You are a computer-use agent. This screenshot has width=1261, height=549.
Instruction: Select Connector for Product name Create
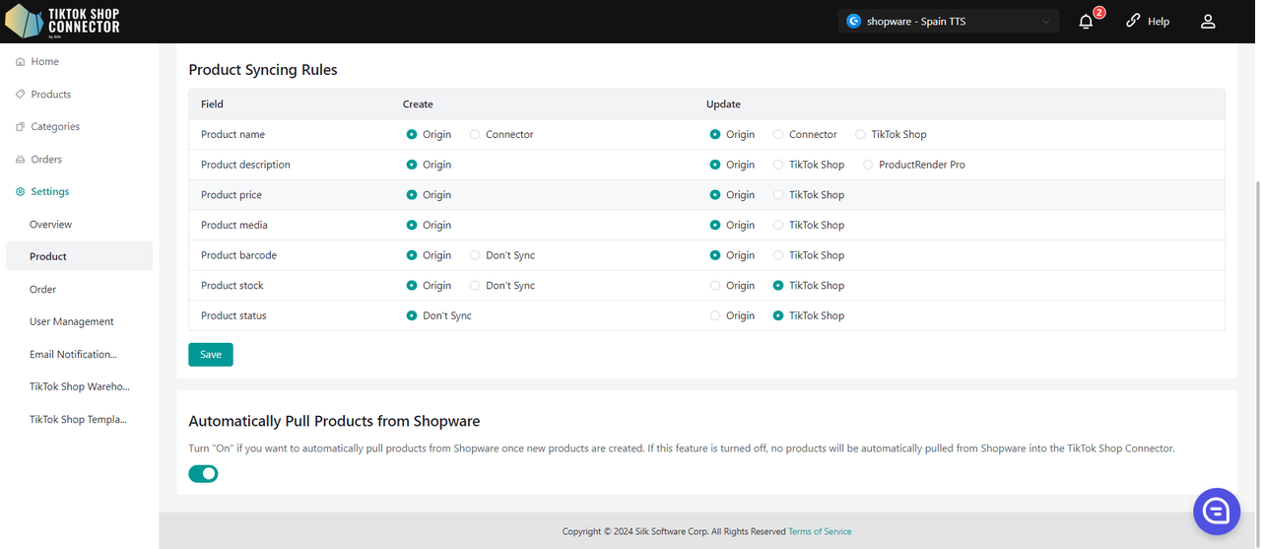pyautogui.click(x=476, y=135)
